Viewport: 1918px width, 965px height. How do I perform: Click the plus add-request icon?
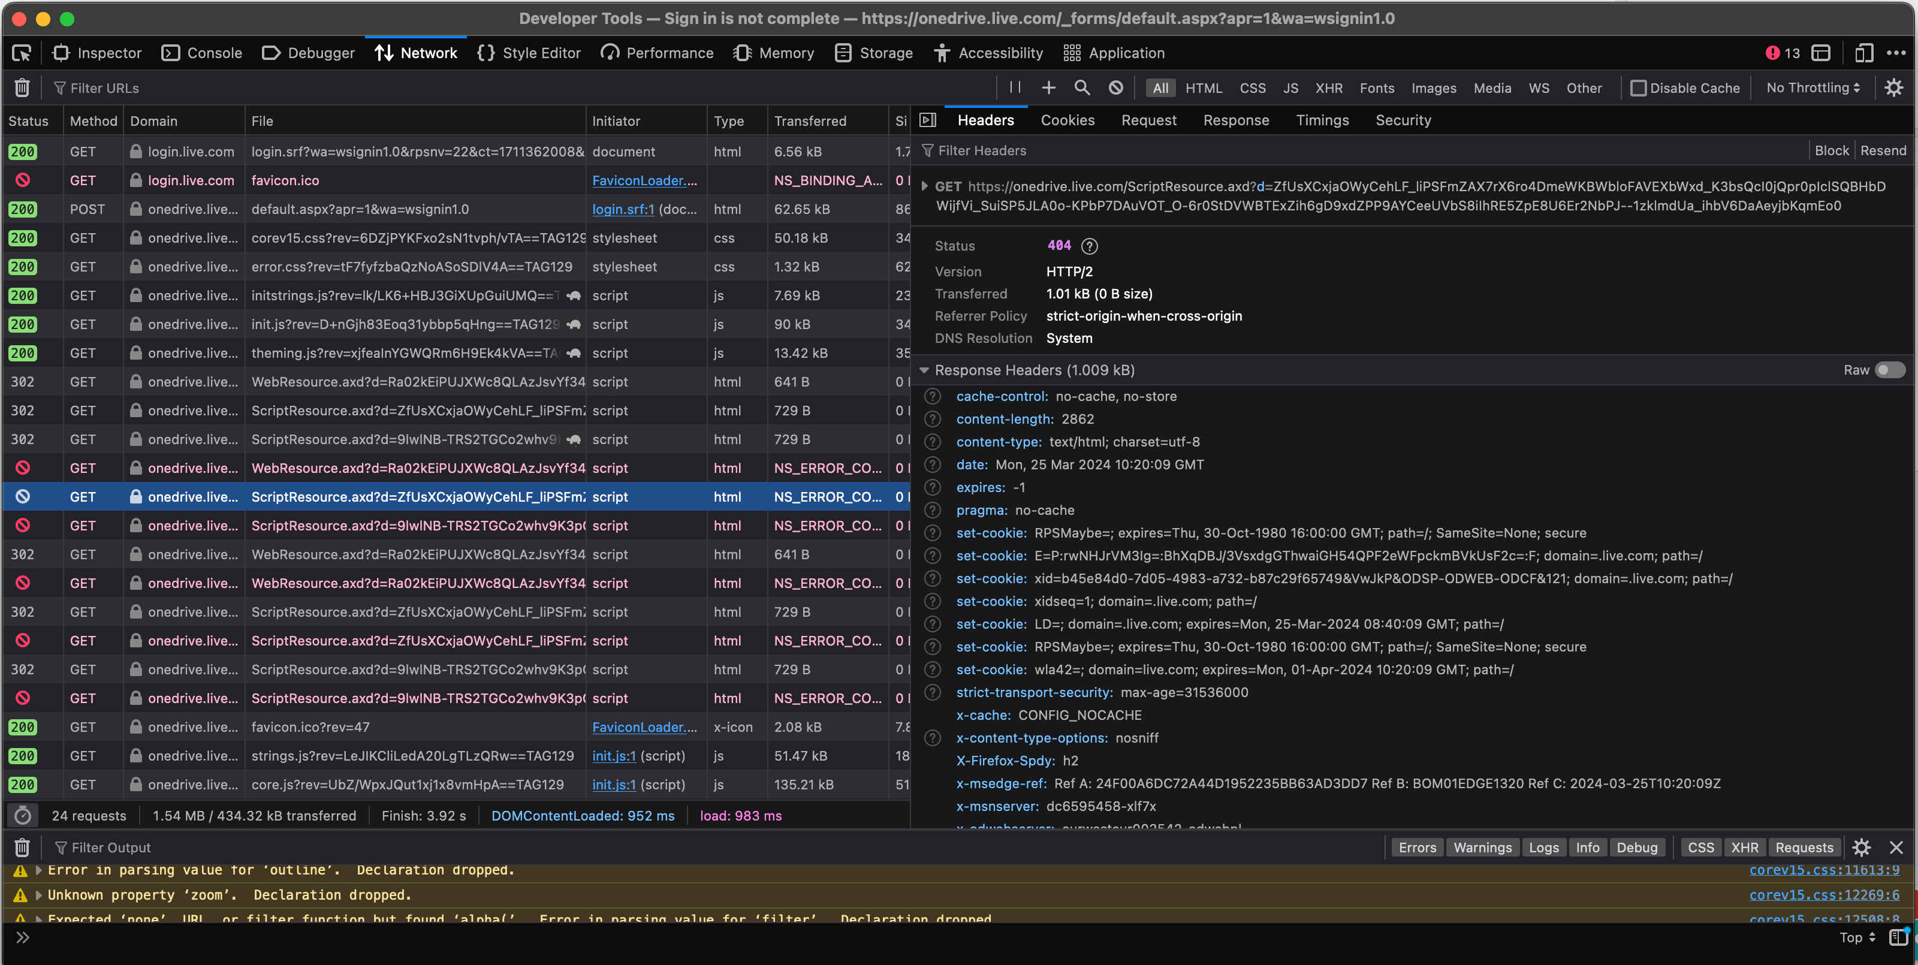(x=1048, y=88)
